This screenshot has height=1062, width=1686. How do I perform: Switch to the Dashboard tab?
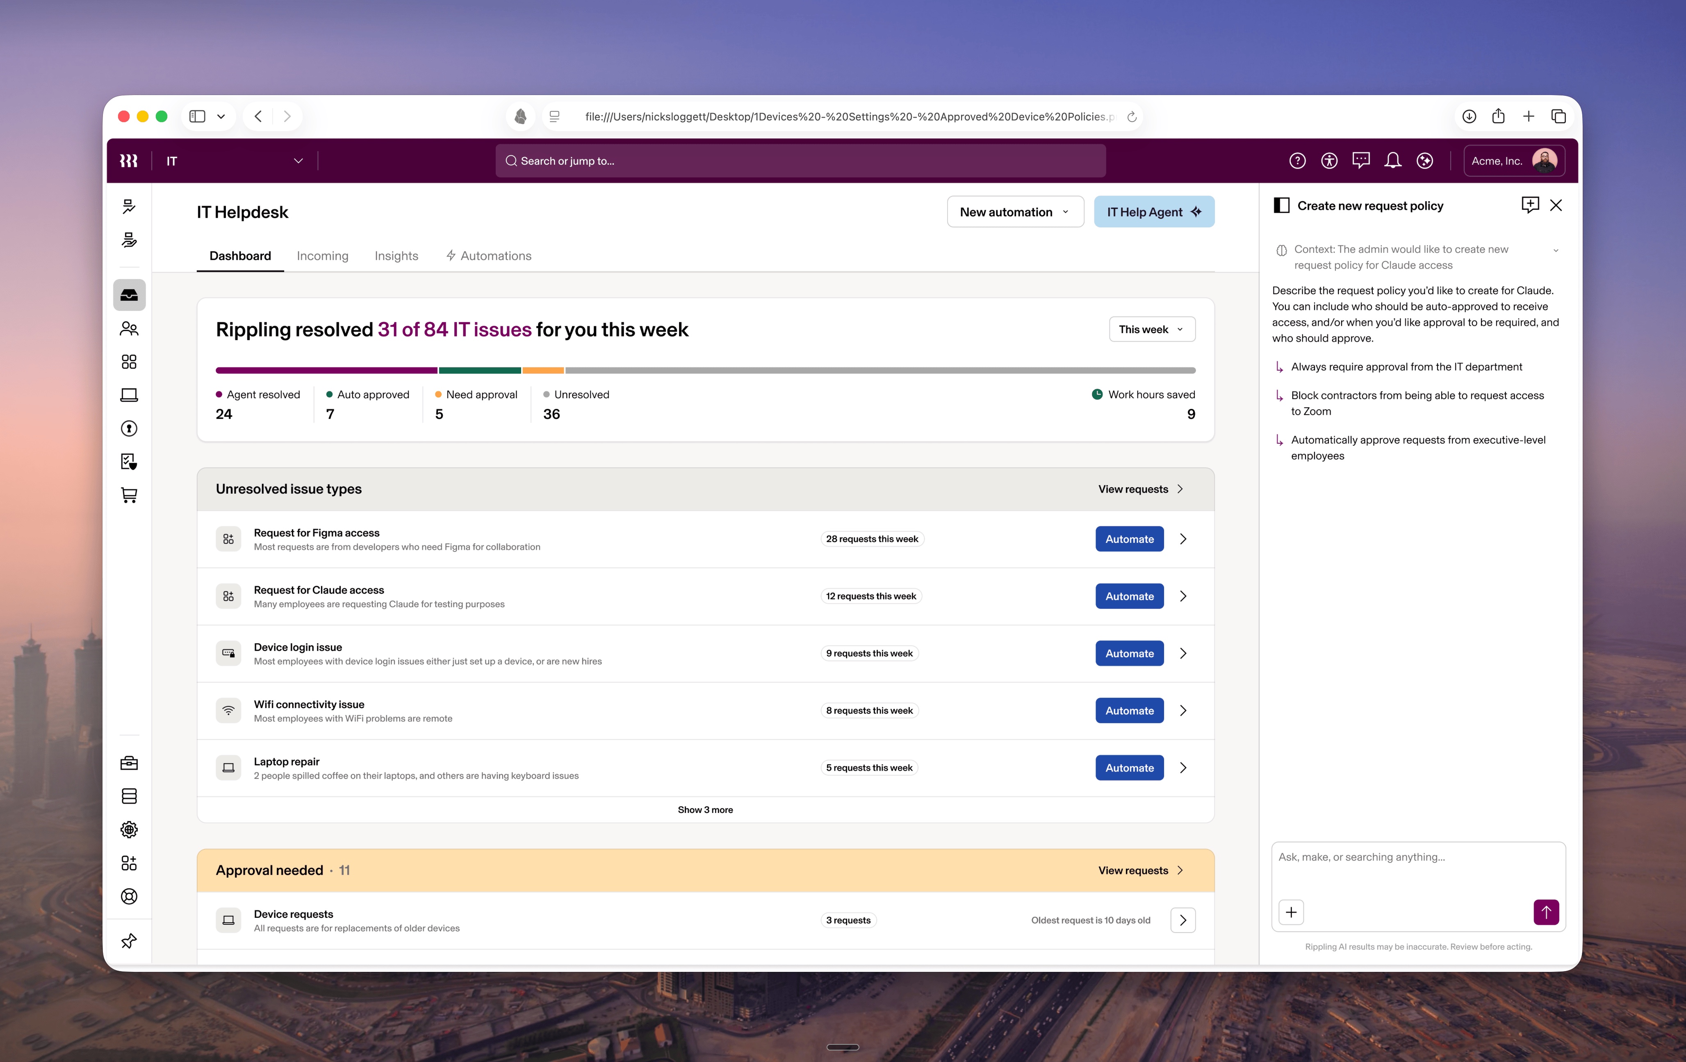pos(240,256)
